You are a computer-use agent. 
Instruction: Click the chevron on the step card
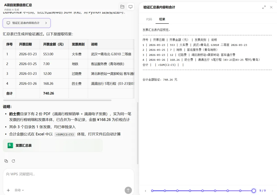click(46, 23)
